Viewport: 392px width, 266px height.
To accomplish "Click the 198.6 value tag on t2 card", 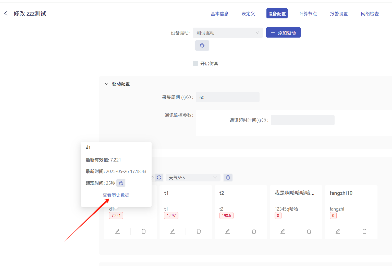I will [226, 216].
